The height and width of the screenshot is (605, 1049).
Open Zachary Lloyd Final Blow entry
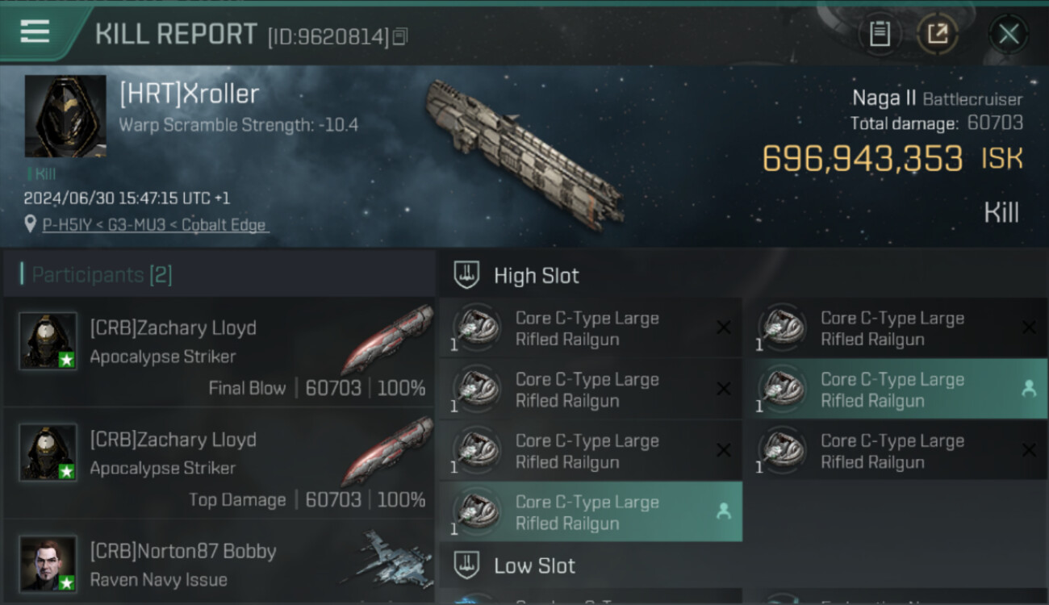pyautogui.click(x=219, y=353)
